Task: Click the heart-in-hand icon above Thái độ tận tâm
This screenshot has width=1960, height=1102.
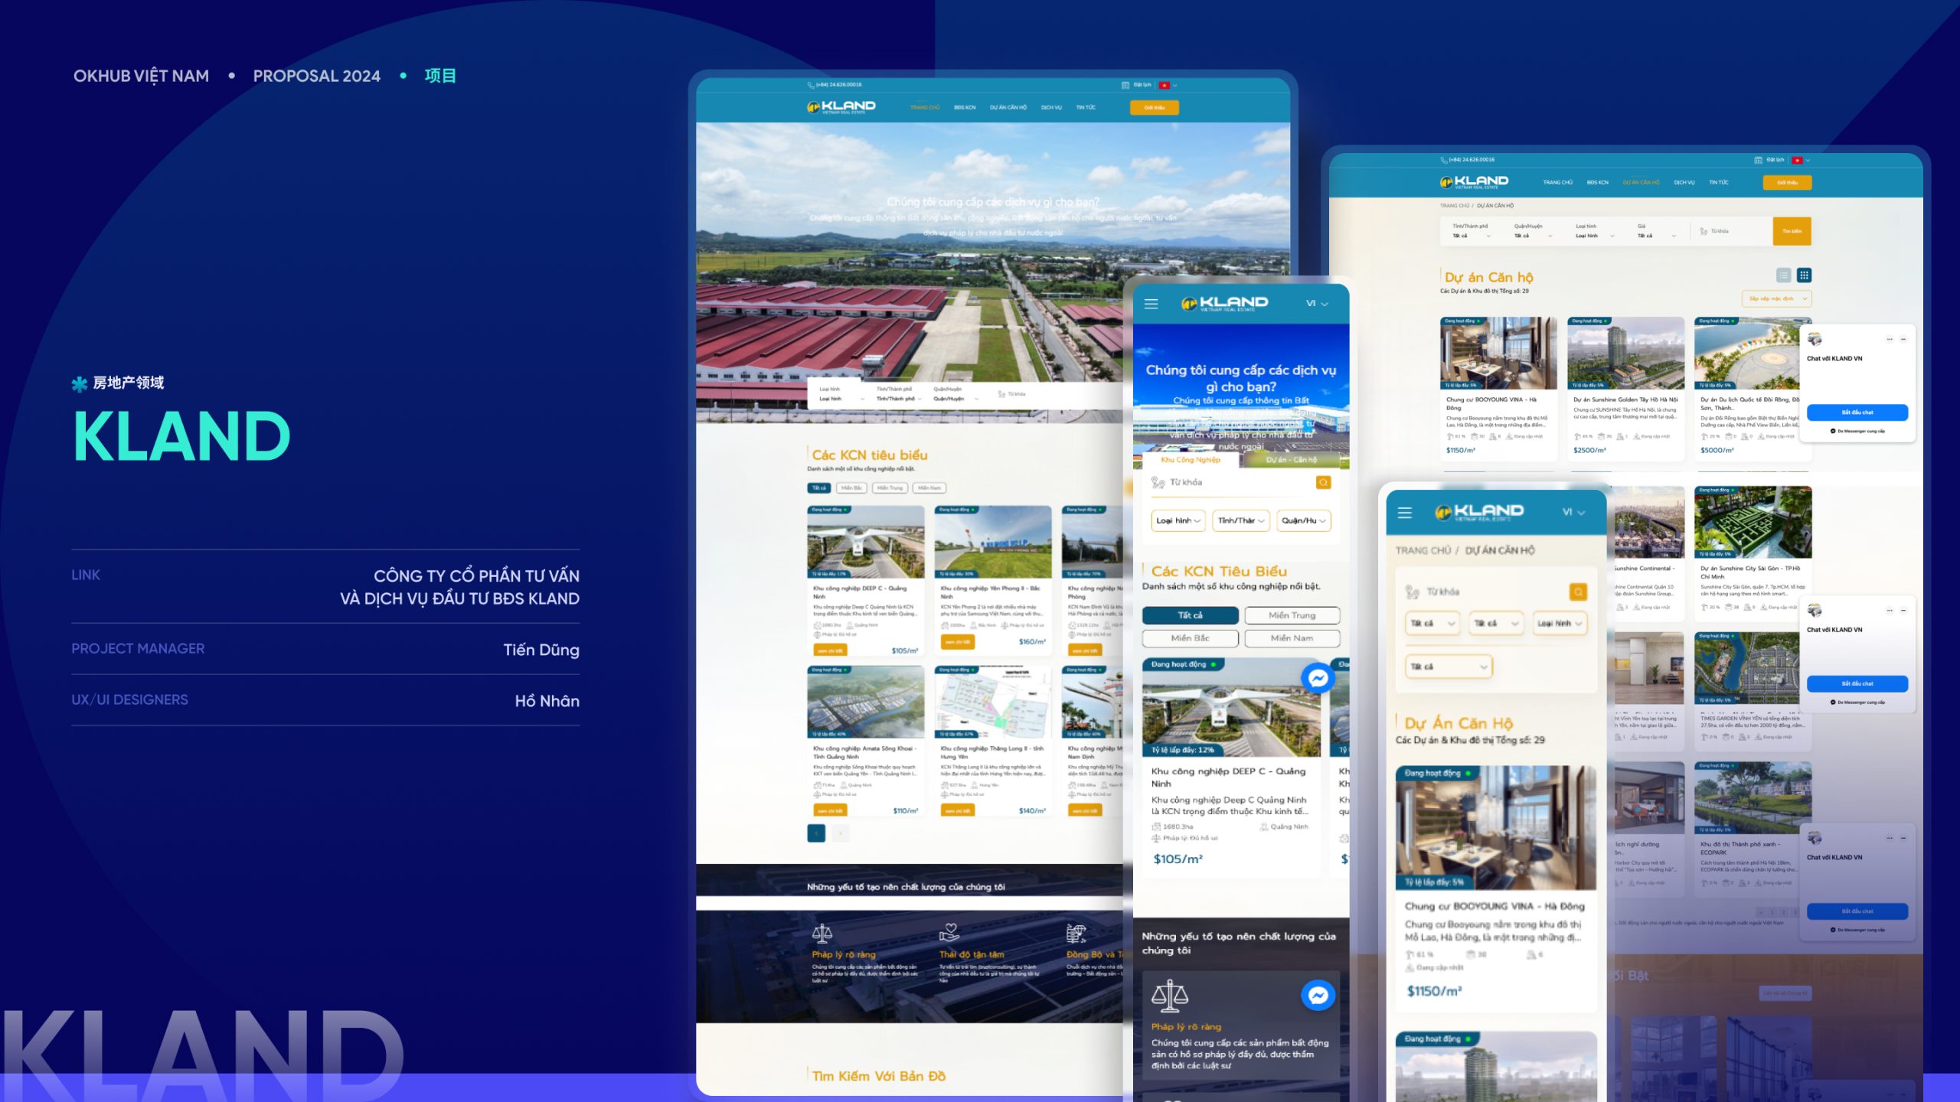Action: [x=949, y=933]
